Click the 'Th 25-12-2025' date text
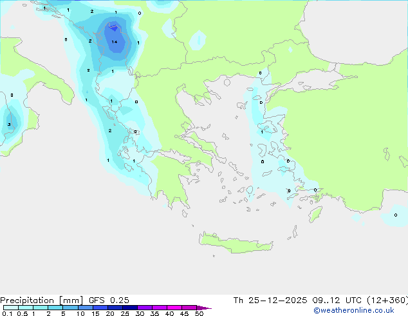Screen dimensions: 408x316 pos(270,301)
